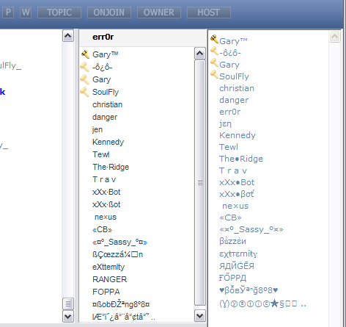
Task: Select the OWNER button in top bar
Action: tap(159, 12)
